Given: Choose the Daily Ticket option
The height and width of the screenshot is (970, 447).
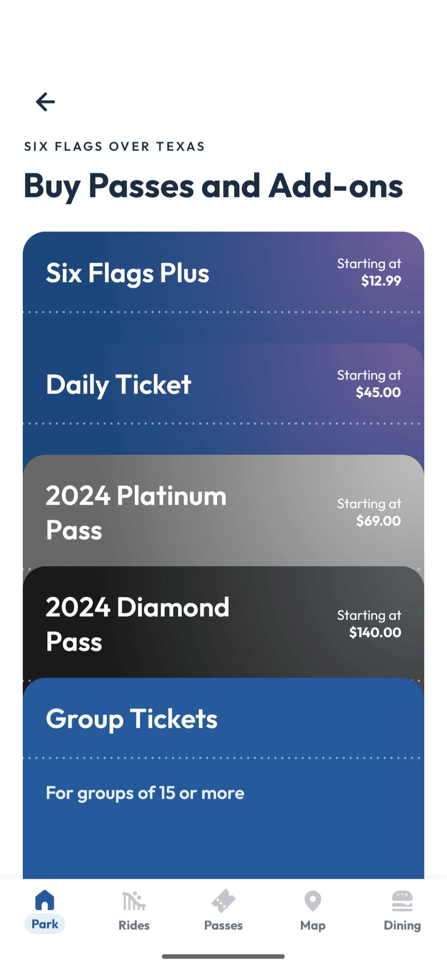Looking at the screenshot, I should click(119, 385).
